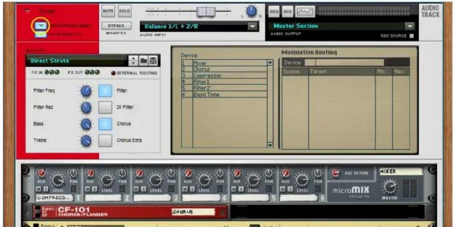Click channel 4 Aux knob on microMIX
The width and height of the screenshot is (453, 227).
(x=188, y=173)
